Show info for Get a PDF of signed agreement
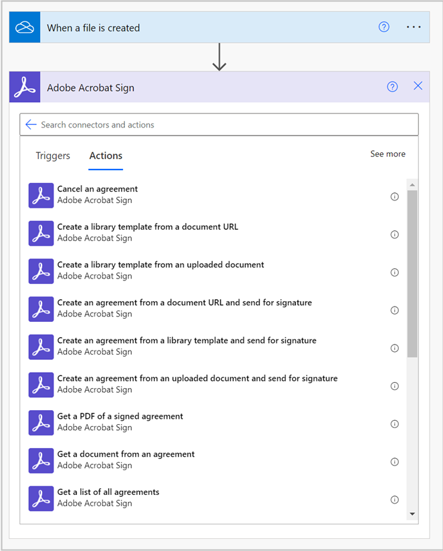 click(395, 424)
